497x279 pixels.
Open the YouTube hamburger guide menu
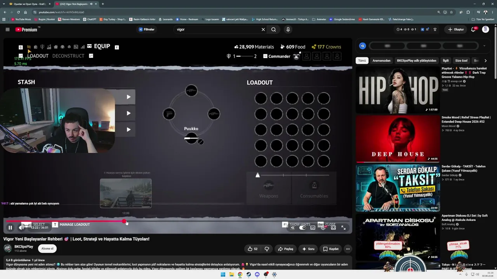pyautogui.click(x=7, y=29)
